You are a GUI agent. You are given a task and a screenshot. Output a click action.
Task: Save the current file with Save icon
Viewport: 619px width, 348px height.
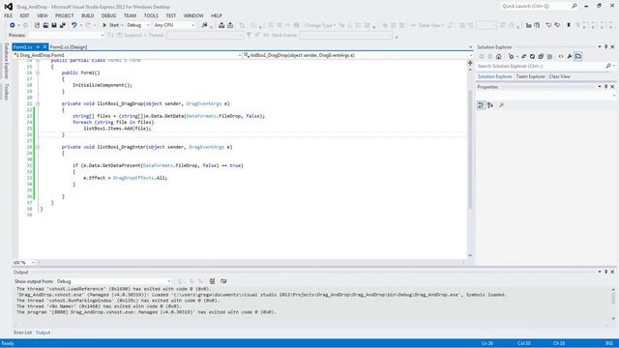(x=54, y=25)
